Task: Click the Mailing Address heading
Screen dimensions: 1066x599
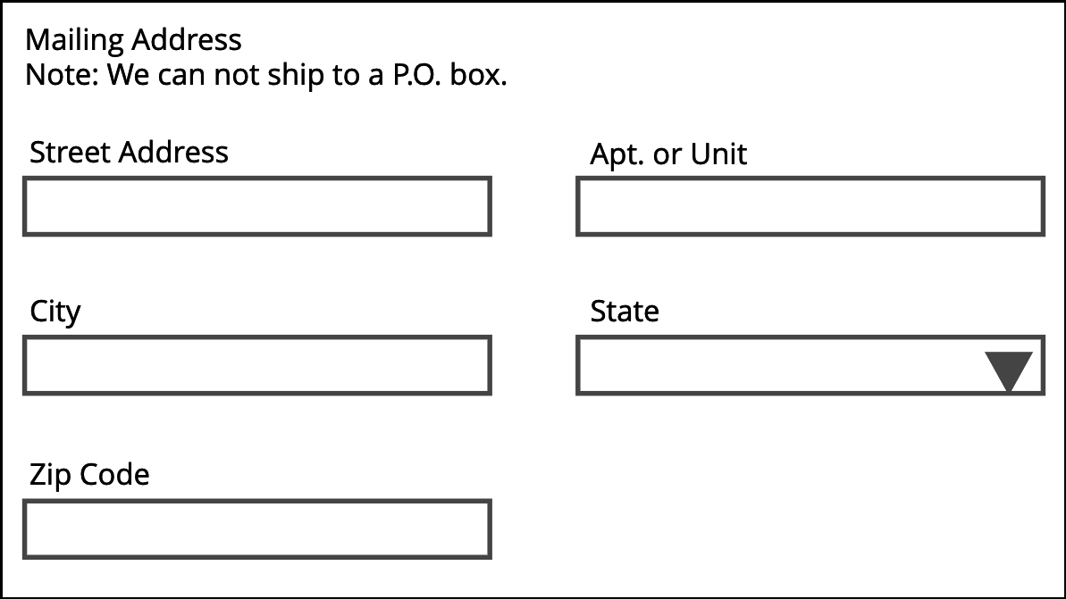Action: click(134, 39)
